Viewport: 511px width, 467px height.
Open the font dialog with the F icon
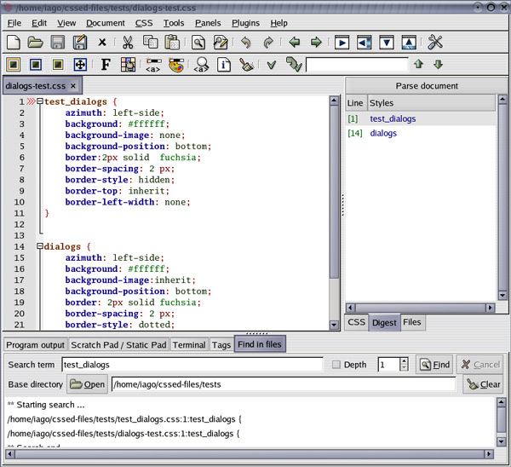click(106, 65)
